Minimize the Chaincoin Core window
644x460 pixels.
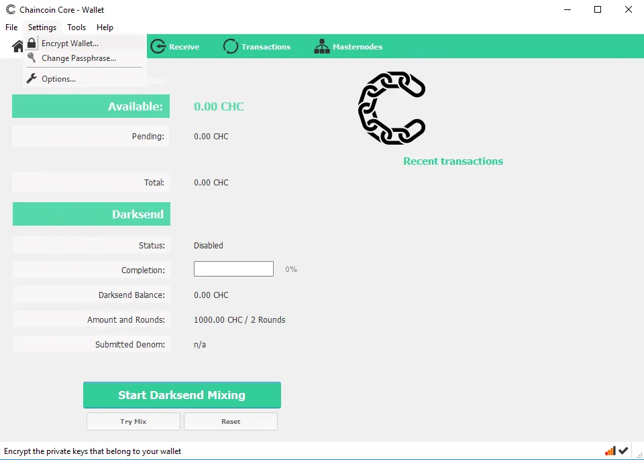pos(568,9)
